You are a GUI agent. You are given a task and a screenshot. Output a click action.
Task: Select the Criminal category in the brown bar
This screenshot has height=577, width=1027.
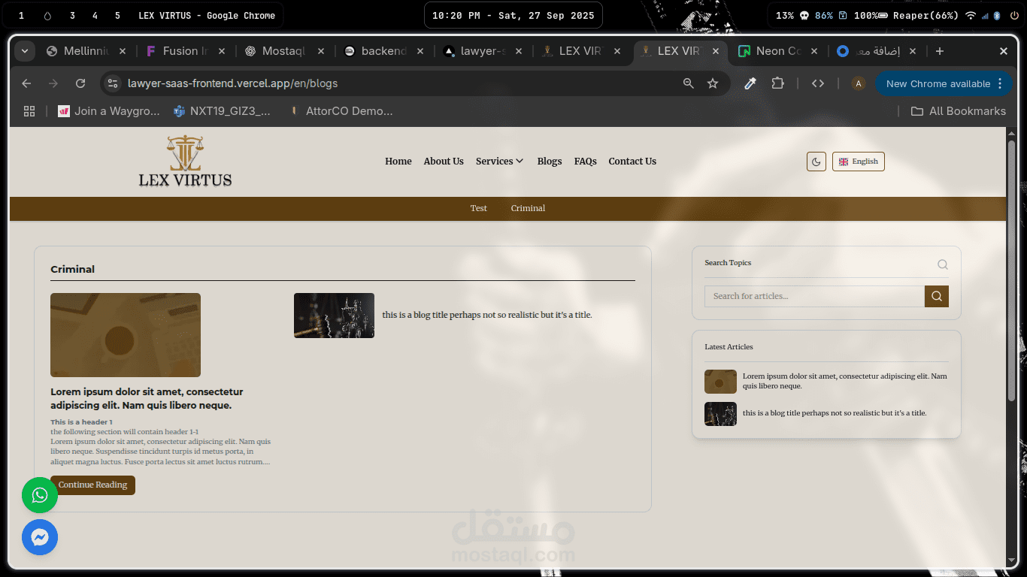tap(528, 208)
